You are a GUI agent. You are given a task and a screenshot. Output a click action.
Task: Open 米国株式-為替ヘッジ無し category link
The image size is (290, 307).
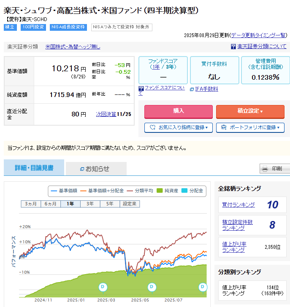pyautogui.click(x=73, y=47)
